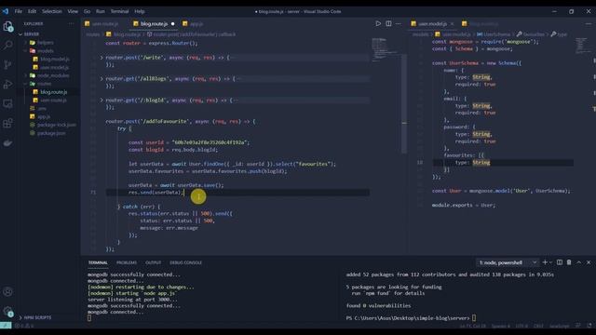Screen dimensions: 596x335
Task: Open the Edit menu
Action: click(32, 11)
